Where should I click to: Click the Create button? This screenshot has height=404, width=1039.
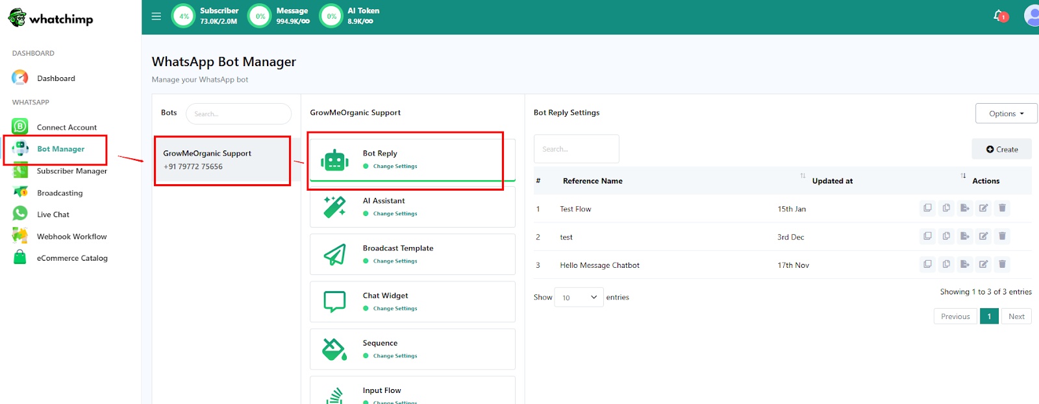click(x=1001, y=149)
